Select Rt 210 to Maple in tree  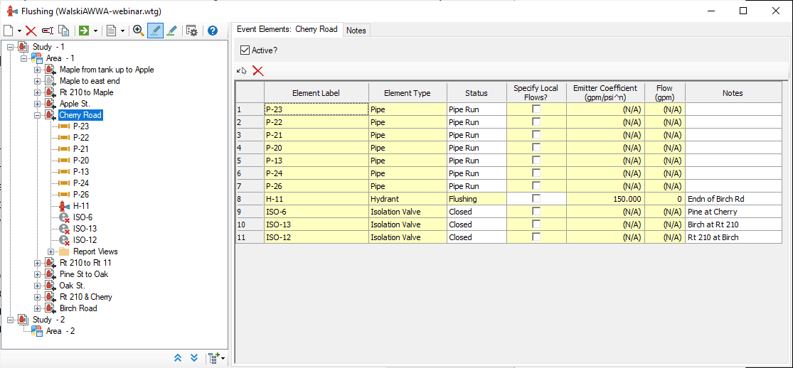pos(87,92)
